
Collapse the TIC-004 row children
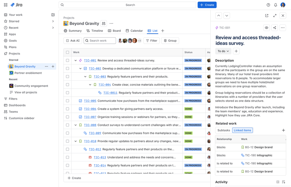click(x=90, y=85)
